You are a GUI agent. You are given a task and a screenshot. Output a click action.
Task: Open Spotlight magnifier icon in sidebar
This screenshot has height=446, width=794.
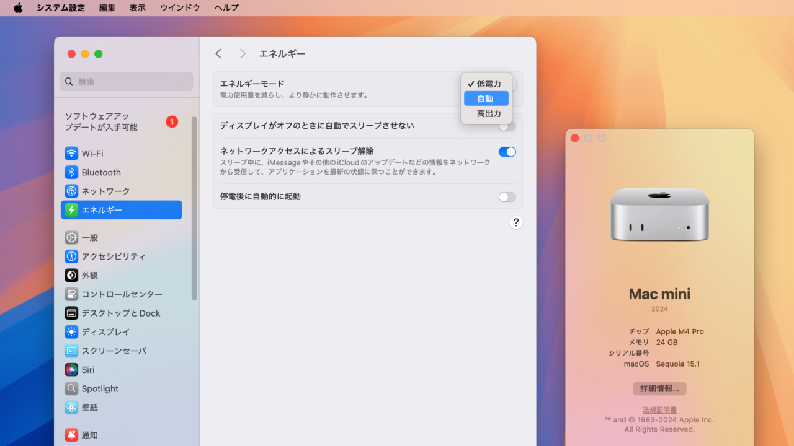point(71,388)
